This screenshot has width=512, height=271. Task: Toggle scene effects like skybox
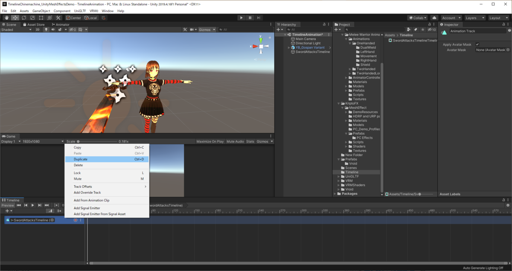60,29
